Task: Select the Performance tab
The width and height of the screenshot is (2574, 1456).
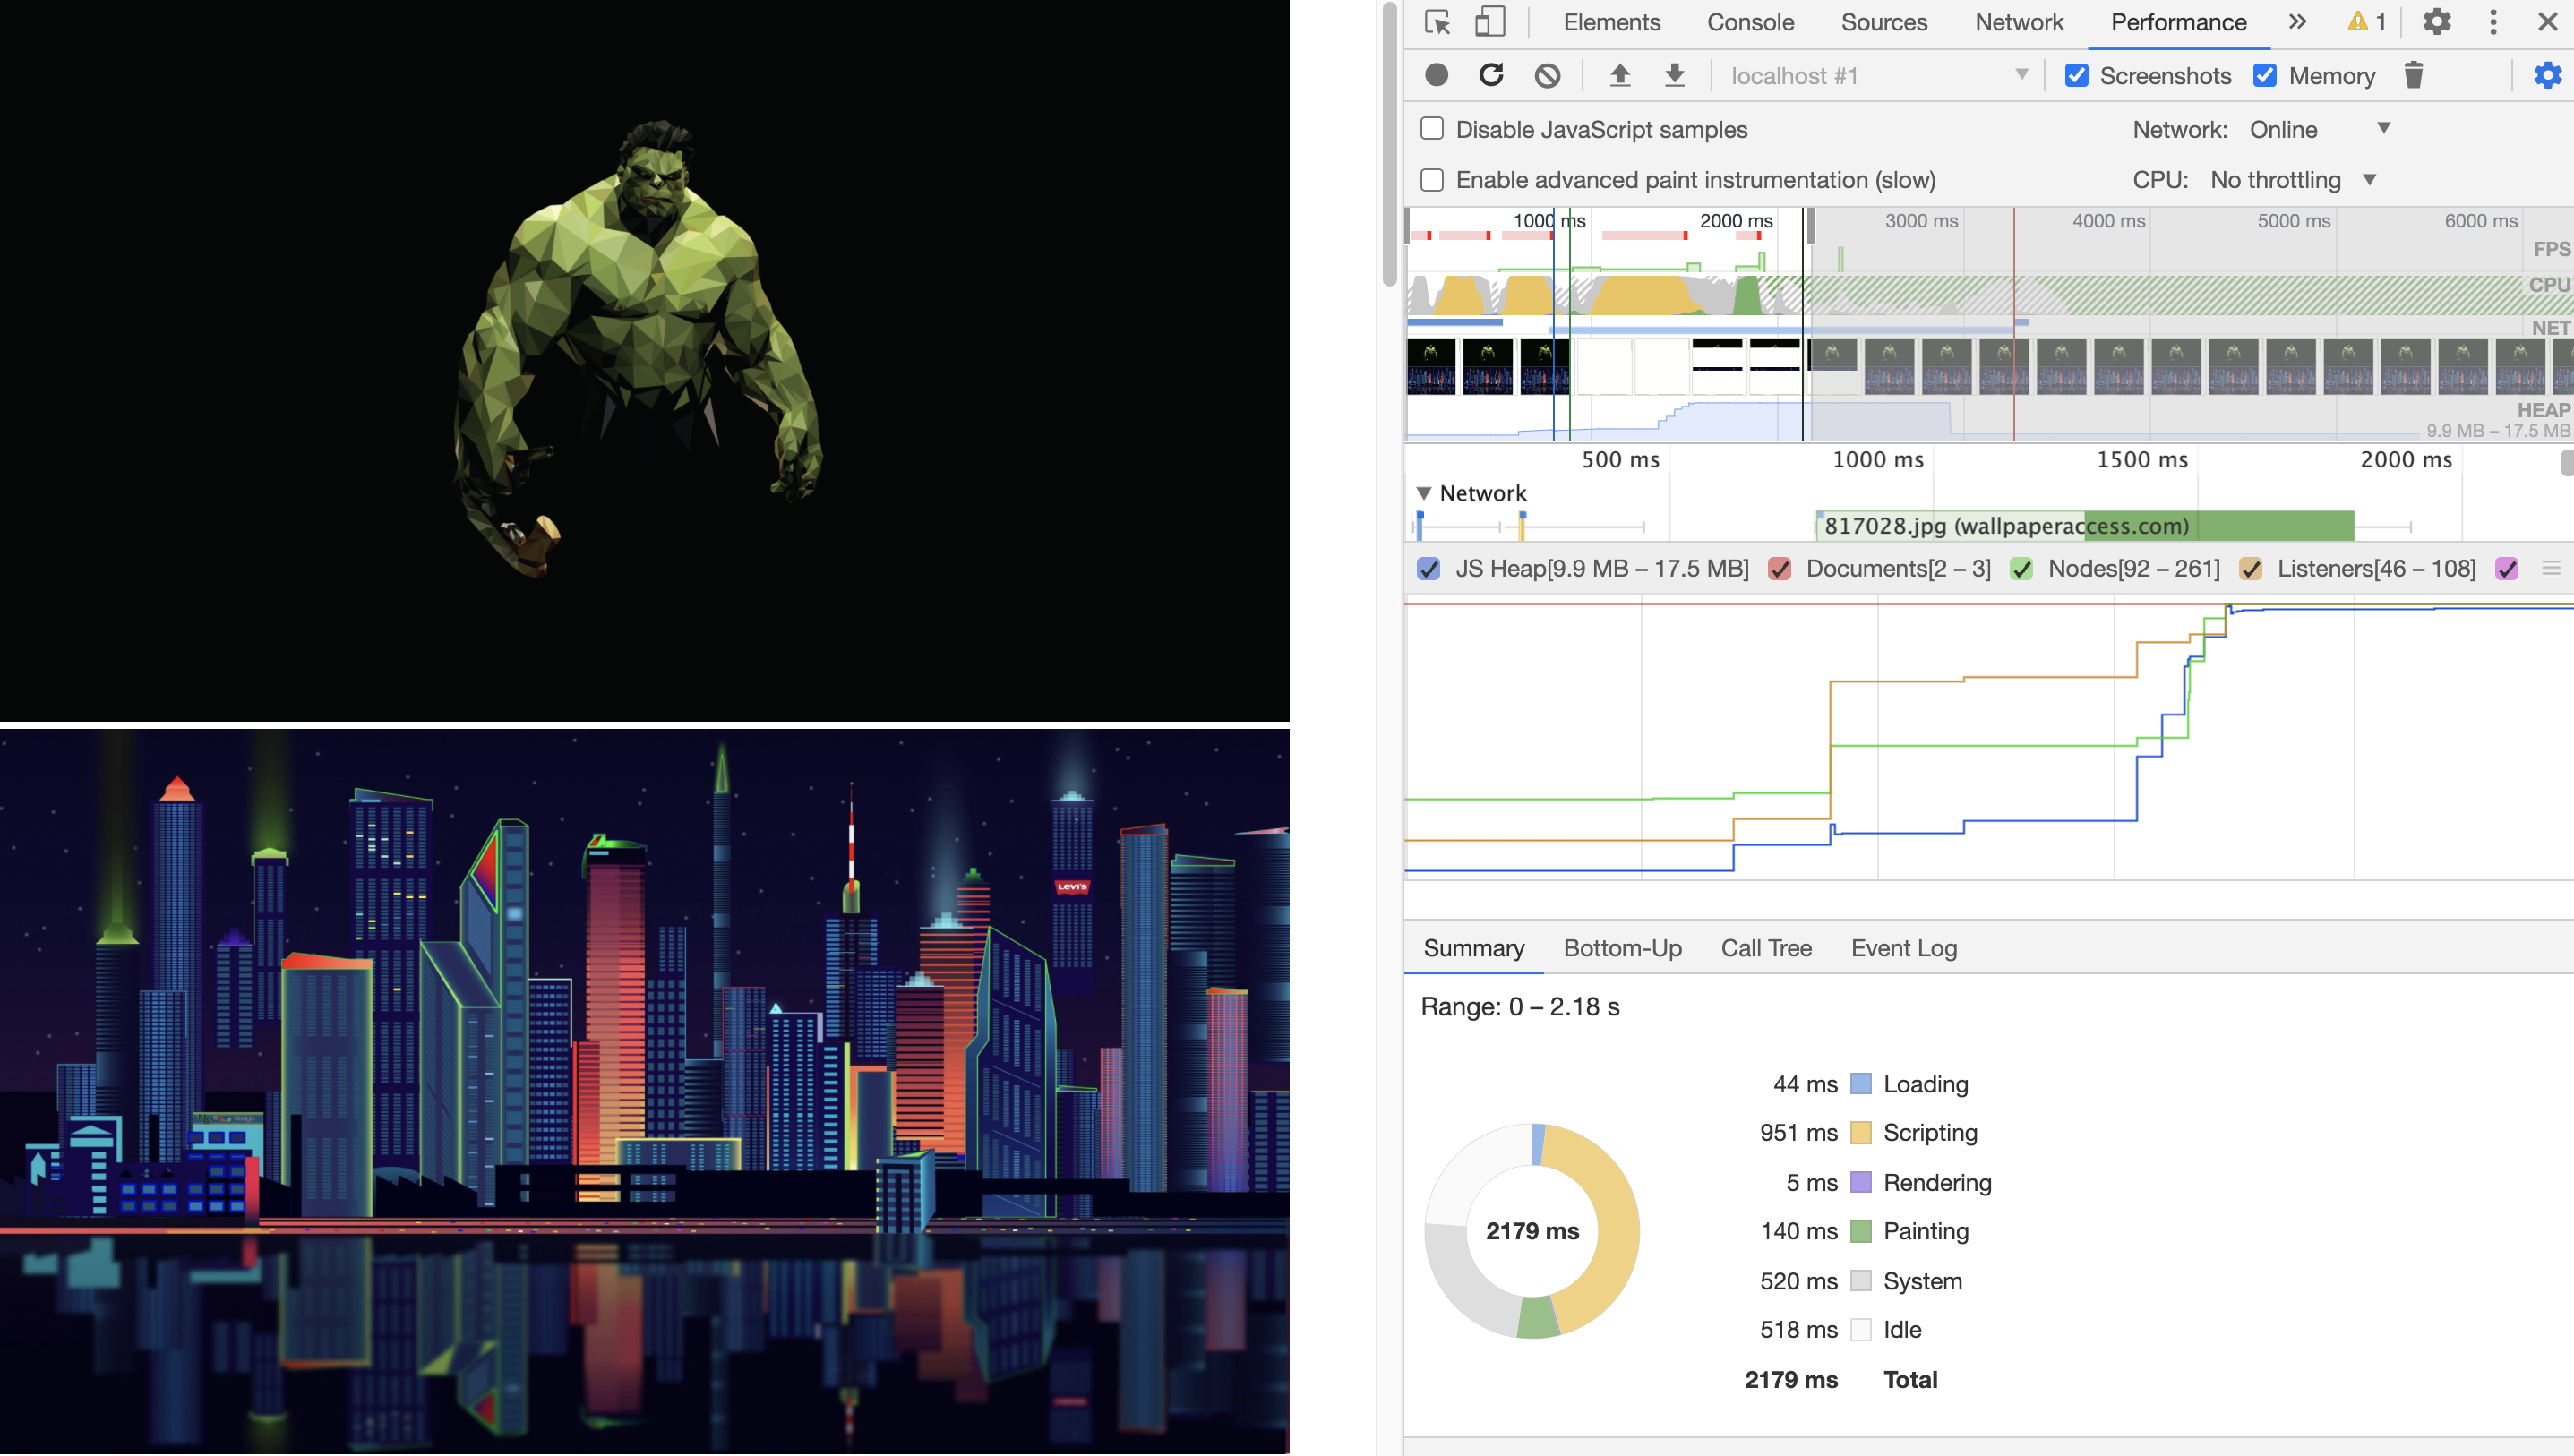Action: [2178, 22]
